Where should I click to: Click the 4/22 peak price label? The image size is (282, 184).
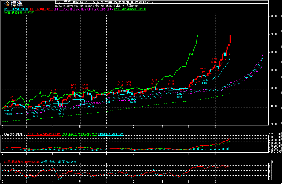click(73, 87)
